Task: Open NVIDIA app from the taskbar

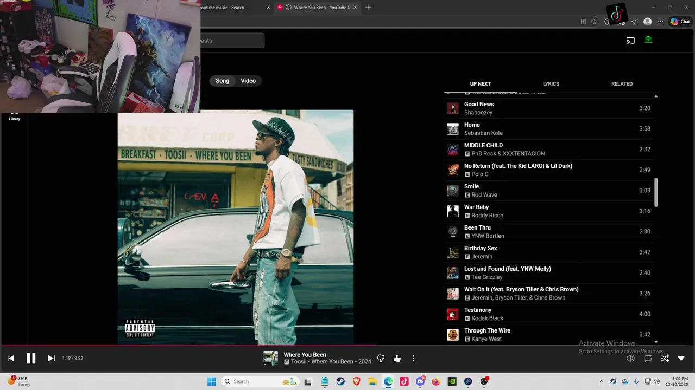Action: 452,381
